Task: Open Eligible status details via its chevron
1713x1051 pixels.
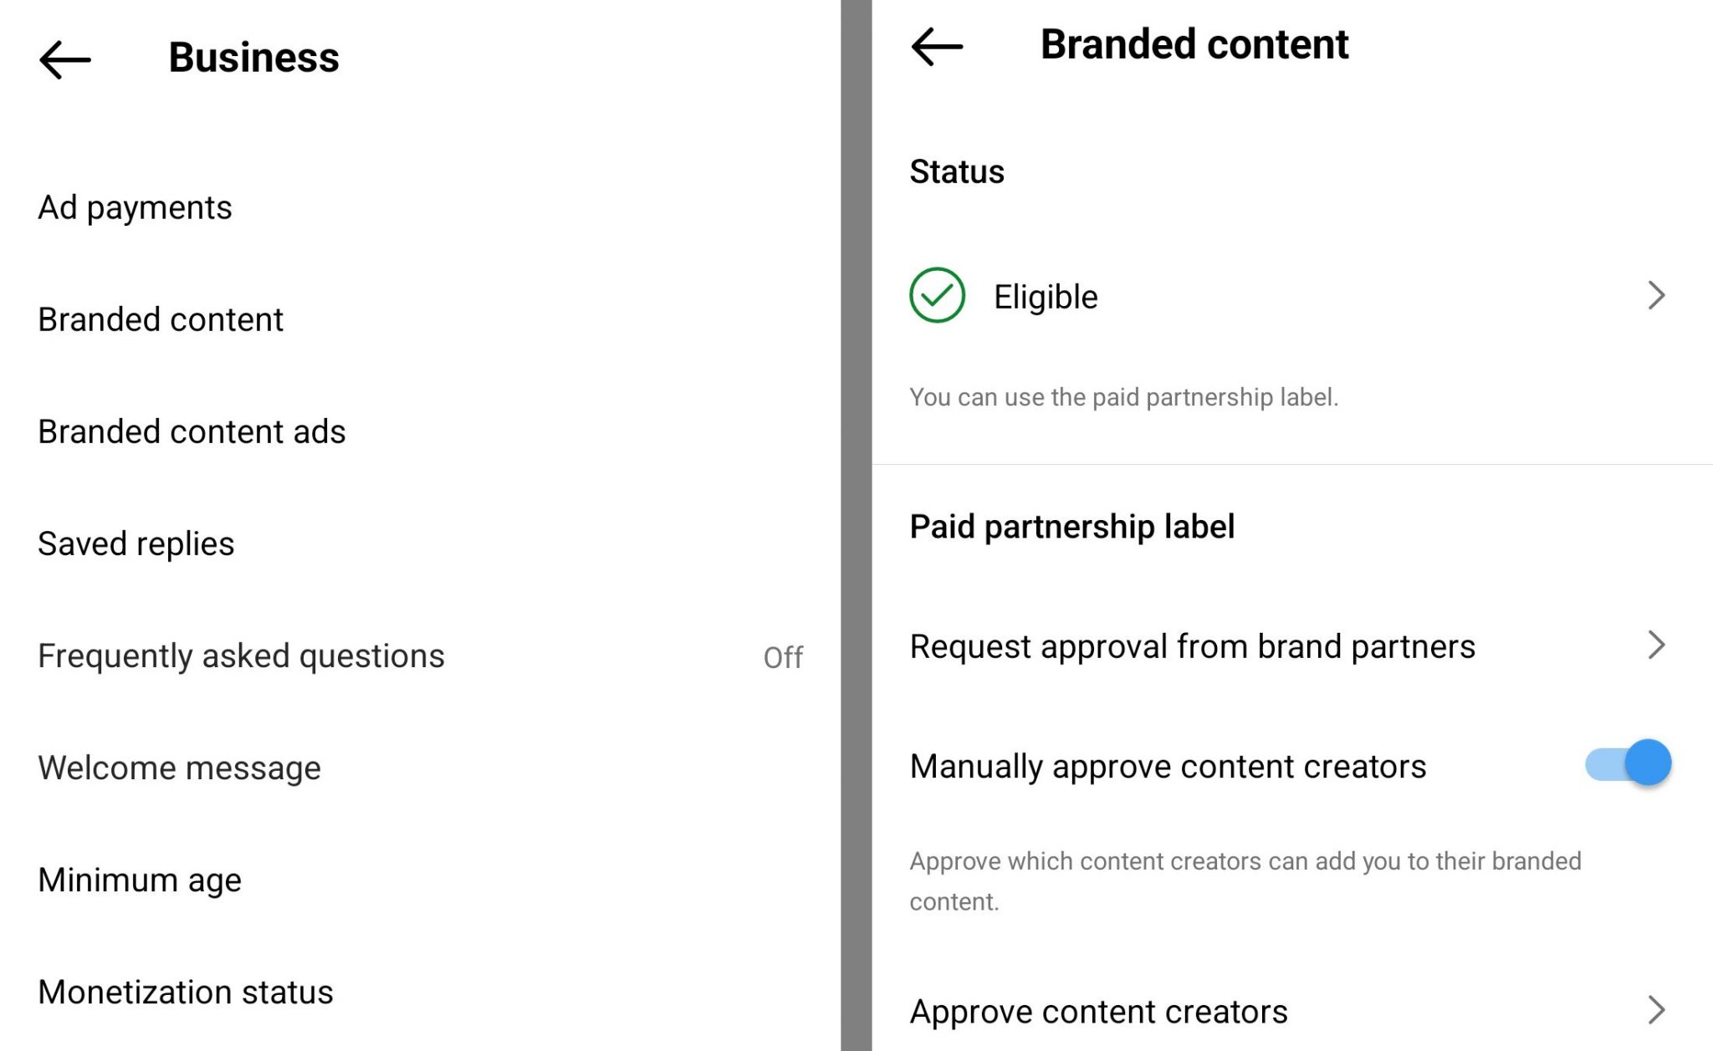Action: pyautogui.click(x=1657, y=295)
